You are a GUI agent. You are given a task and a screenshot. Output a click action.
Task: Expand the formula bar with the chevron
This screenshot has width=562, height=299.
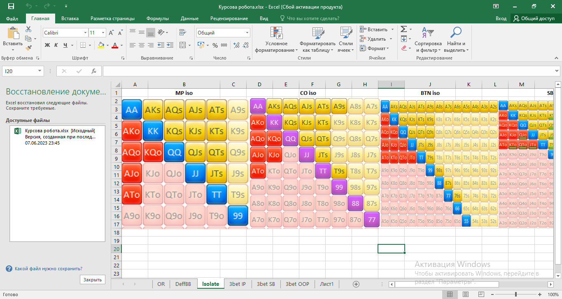click(x=557, y=71)
